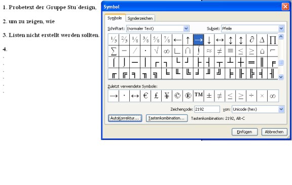
Task: Click the symbol grid scrollbar down arrow
Action: (x=281, y=77)
